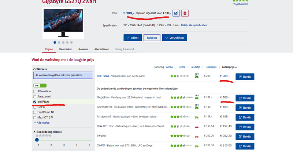Click the Twaiko shop name
Screen dimensions: 293x151
(x=101, y=136)
